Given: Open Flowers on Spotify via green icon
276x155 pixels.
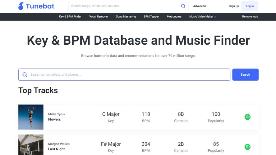Looking at the screenshot, I should coord(247,117).
